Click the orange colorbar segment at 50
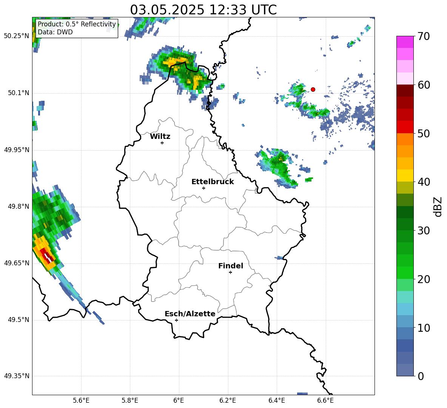This screenshot has height=408, width=447. tap(405, 139)
